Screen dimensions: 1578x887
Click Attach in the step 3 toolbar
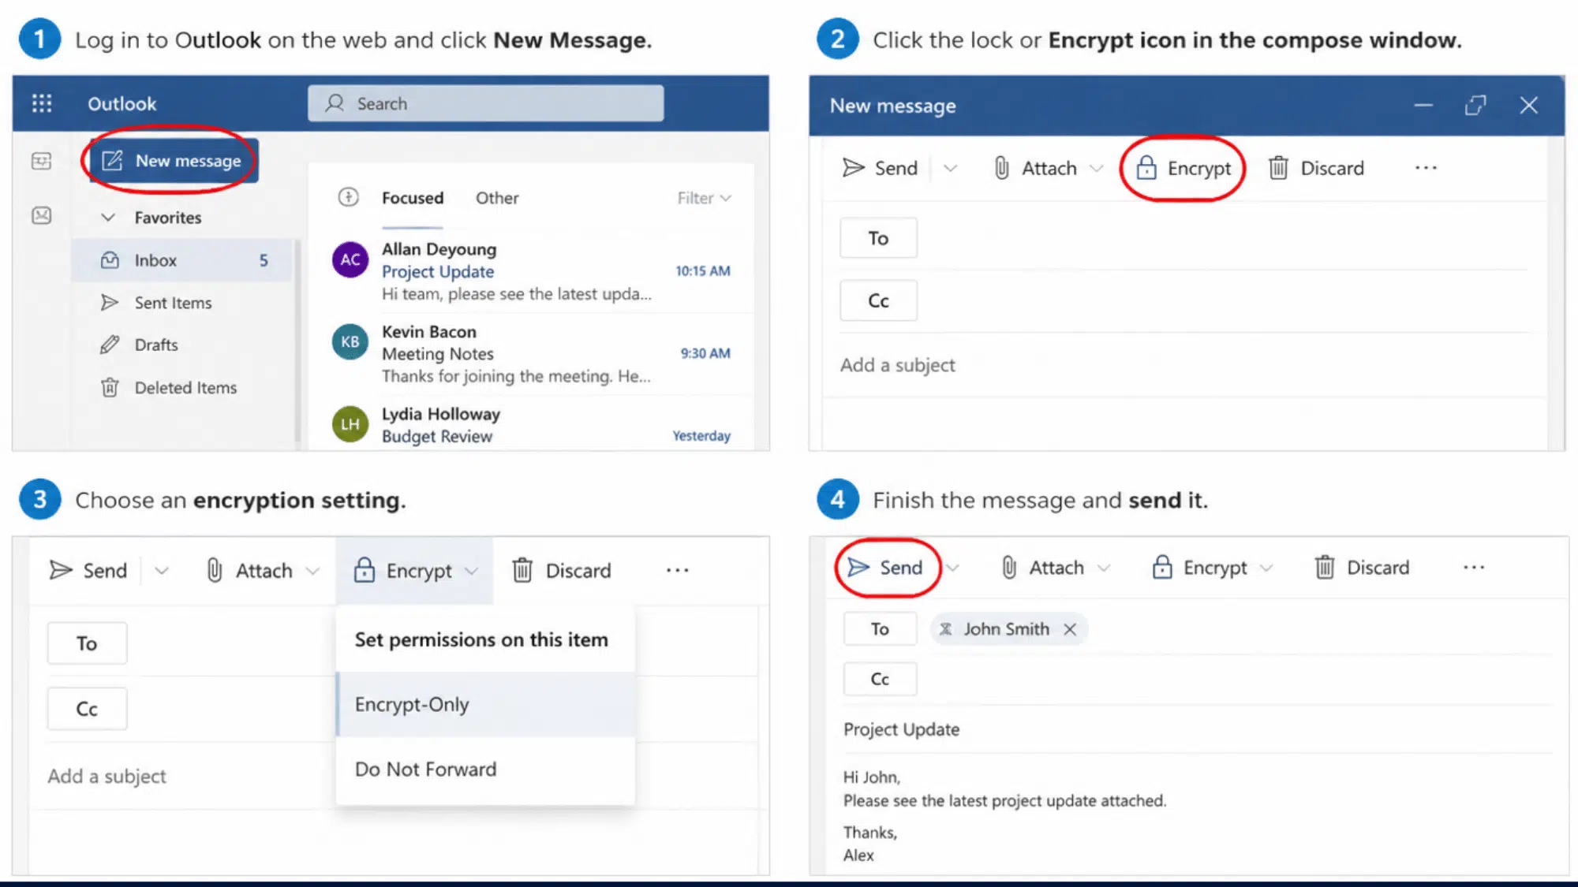[249, 570]
